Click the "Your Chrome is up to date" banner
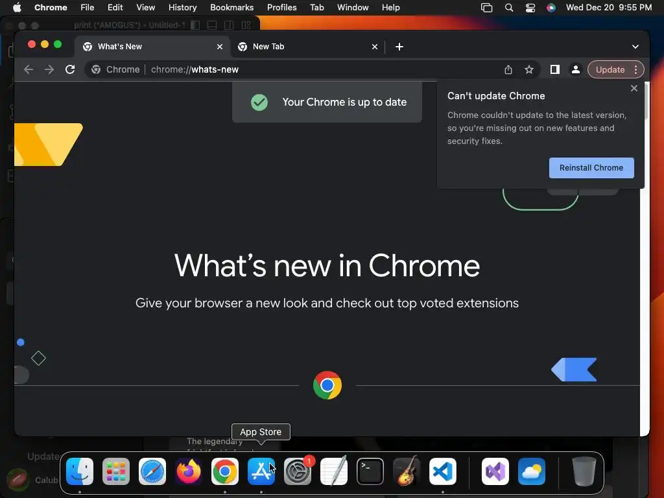 click(327, 102)
